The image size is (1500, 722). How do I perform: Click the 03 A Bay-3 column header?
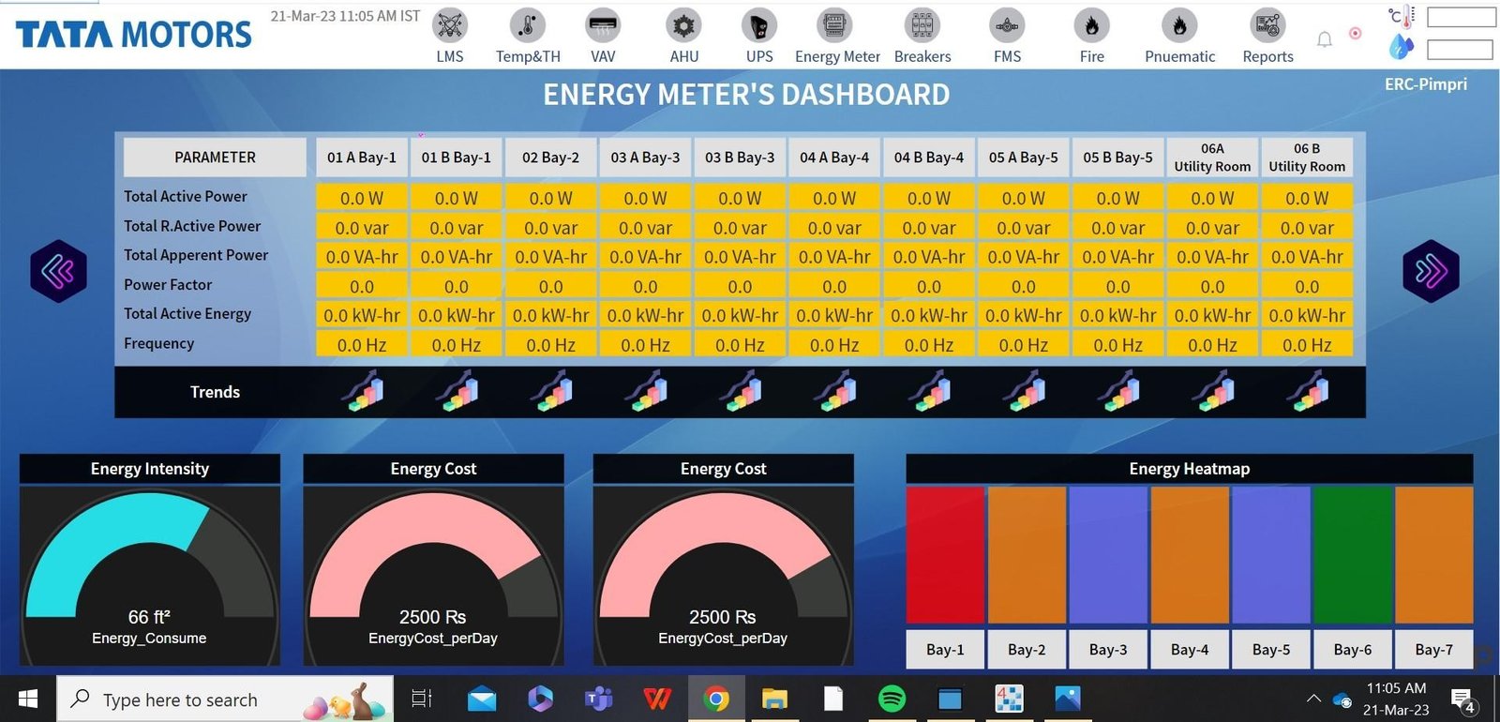coord(646,158)
